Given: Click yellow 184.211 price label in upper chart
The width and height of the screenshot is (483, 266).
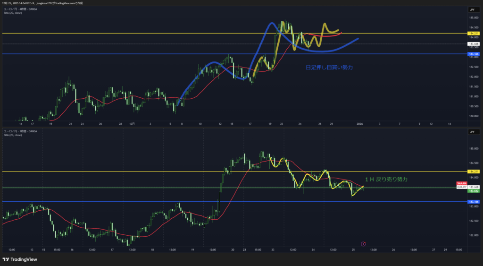Looking at the screenshot, I should tap(473, 34).
